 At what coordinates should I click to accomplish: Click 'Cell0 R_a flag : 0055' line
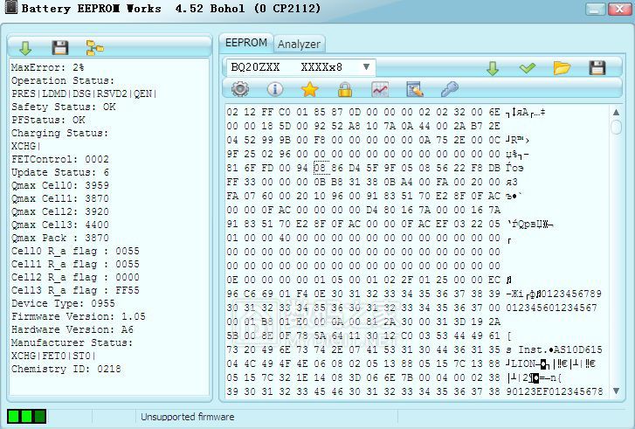[75, 251]
